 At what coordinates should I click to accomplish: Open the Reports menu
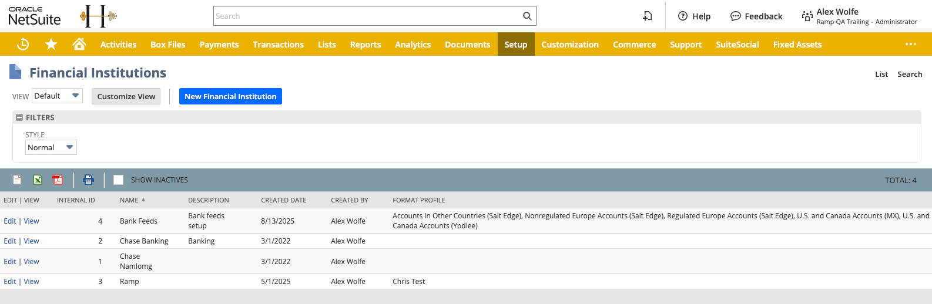point(366,44)
